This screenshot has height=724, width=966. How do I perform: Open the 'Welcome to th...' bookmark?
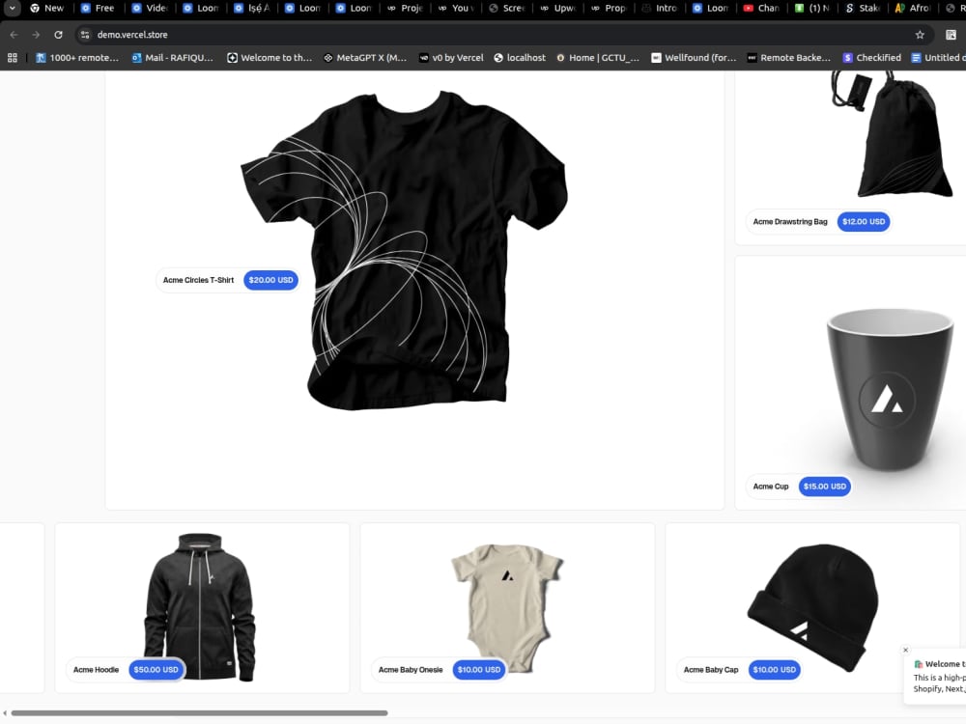270,57
